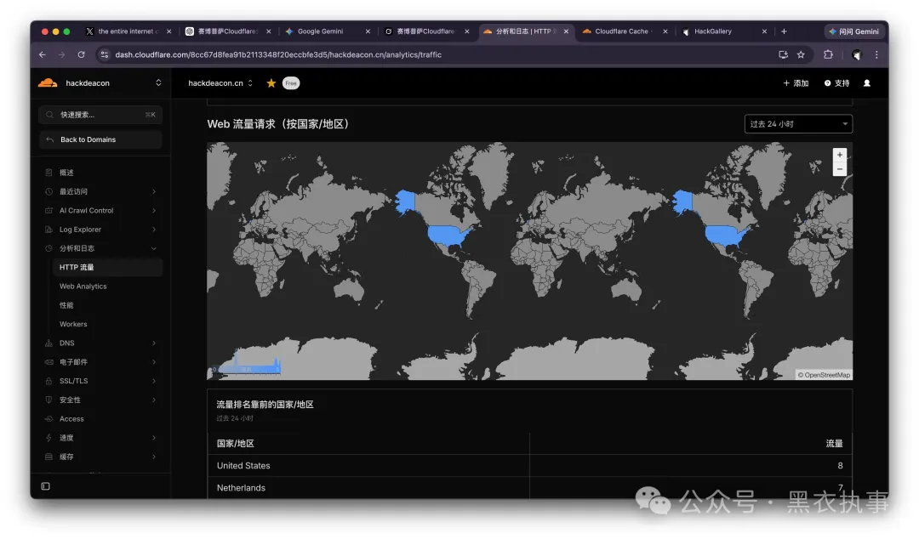The image size is (919, 539).
Task: Expand the 最近访问 section
Action: [100, 191]
